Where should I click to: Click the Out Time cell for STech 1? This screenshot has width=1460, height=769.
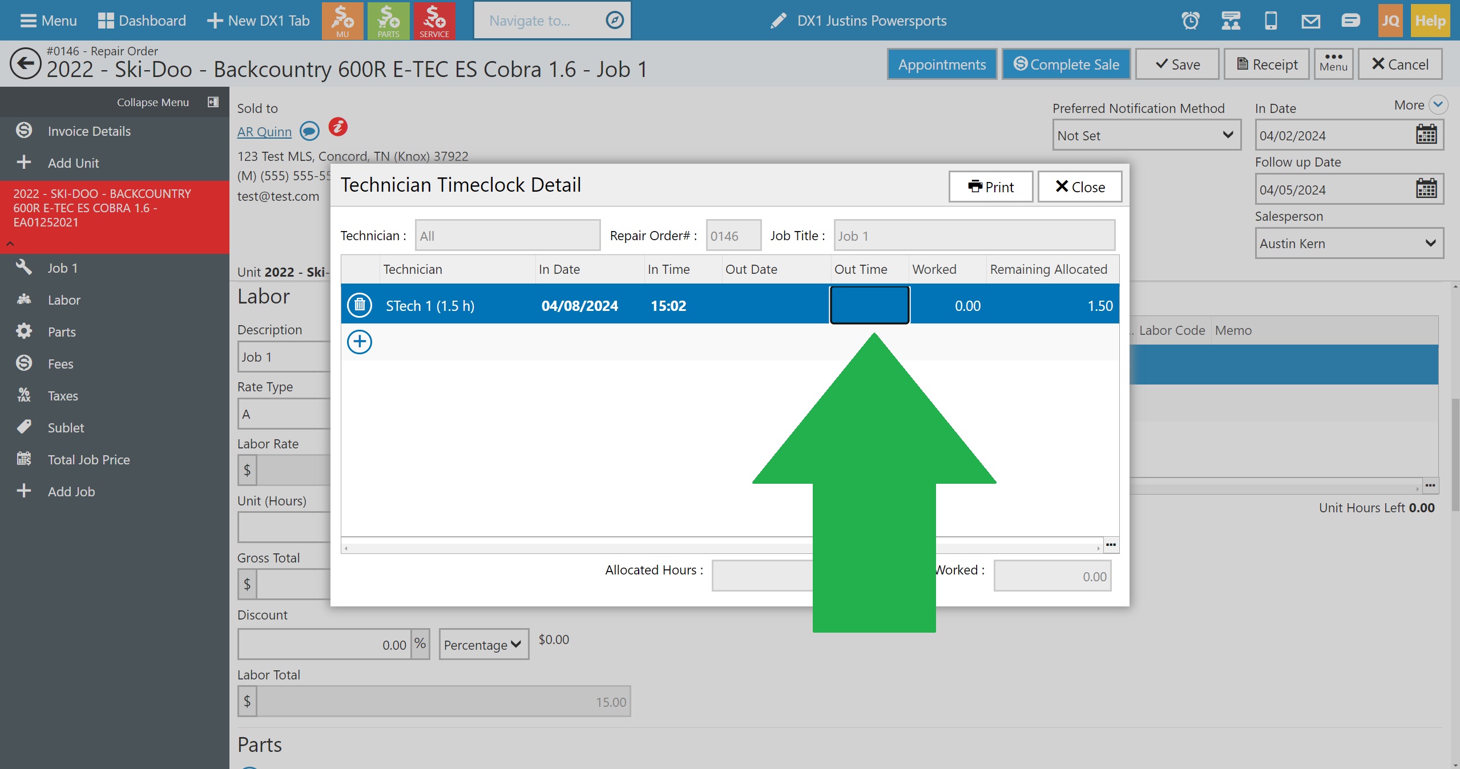click(869, 305)
